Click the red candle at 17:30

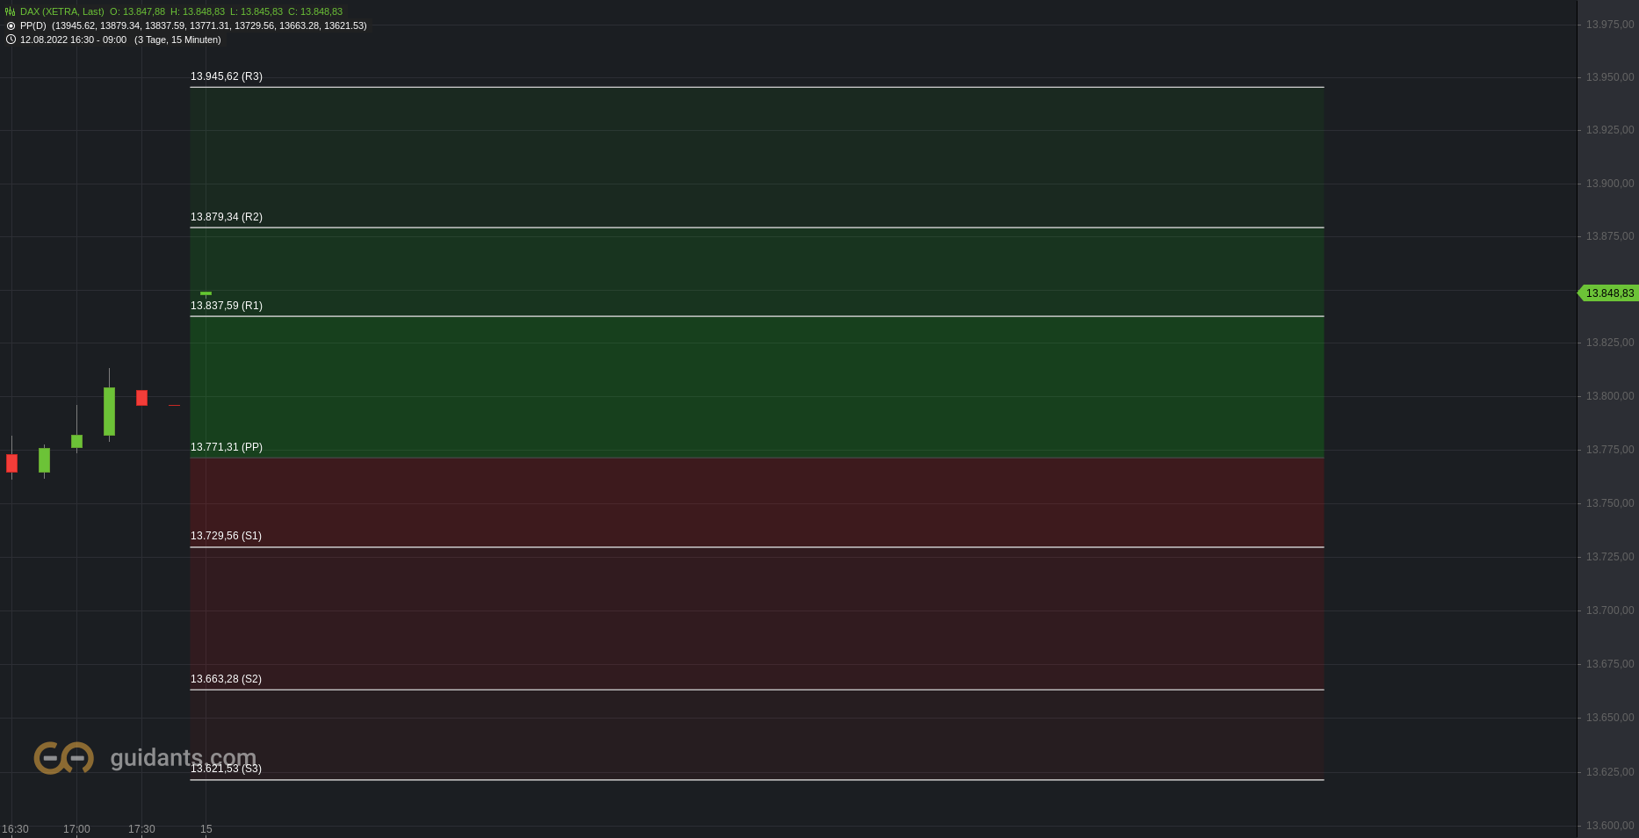coord(141,398)
